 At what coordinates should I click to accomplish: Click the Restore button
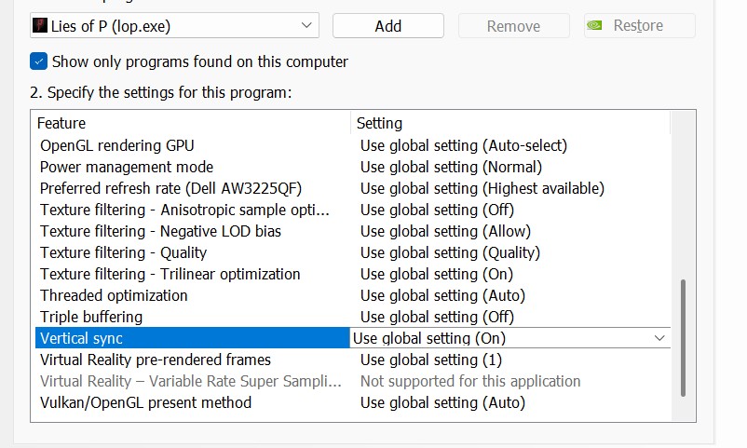[x=639, y=25]
